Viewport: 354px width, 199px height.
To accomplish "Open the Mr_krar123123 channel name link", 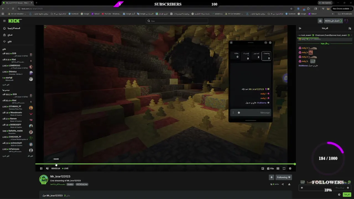I will tap(60, 176).
